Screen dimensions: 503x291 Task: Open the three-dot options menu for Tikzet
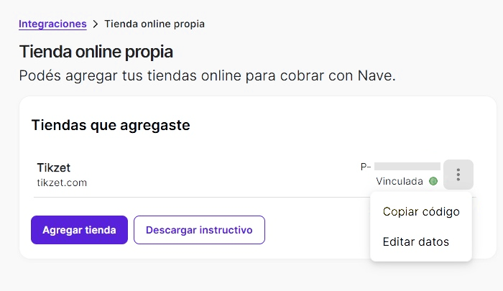click(458, 175)
